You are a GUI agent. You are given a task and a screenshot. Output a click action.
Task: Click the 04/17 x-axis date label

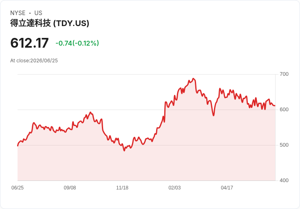tap(227, 187)
